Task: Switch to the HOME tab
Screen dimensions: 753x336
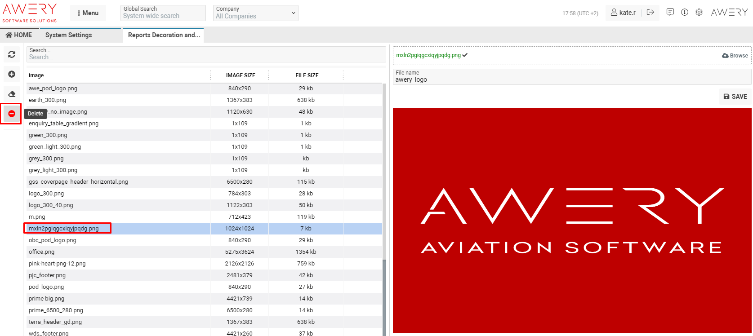Action: click(19, 35)
